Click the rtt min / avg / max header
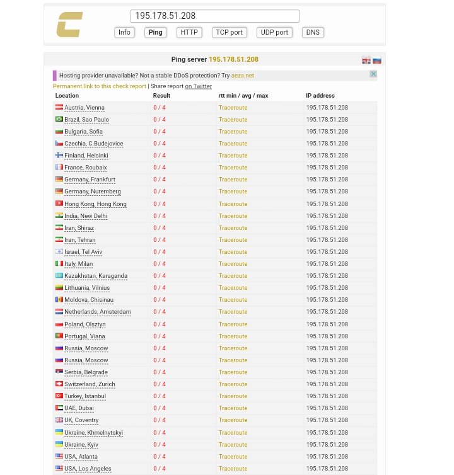Screen dimensions: 454x475 click(243, 95)
